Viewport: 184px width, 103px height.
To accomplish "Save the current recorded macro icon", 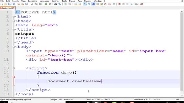I will (x=136, y=4).
